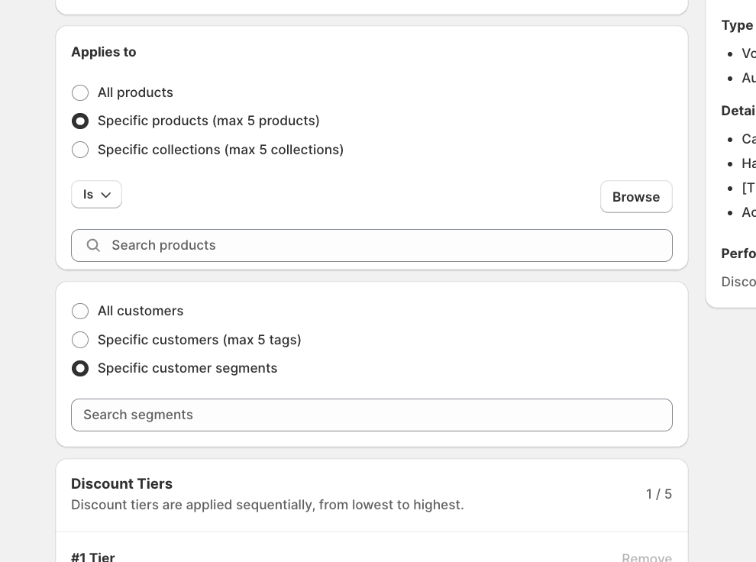Click the #1 Tier title
This screenshot has width=756, height=562.
(x=93, y=557)
